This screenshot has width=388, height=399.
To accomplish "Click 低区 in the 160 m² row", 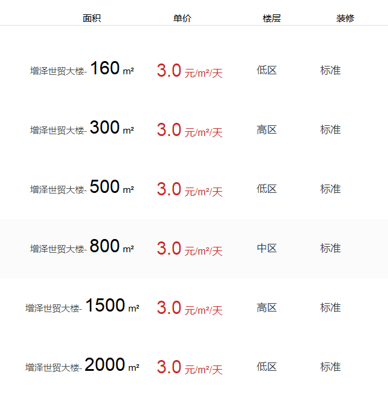I will coord(267,70).
